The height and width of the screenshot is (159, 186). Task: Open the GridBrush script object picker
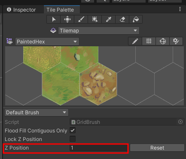(180, 122)
